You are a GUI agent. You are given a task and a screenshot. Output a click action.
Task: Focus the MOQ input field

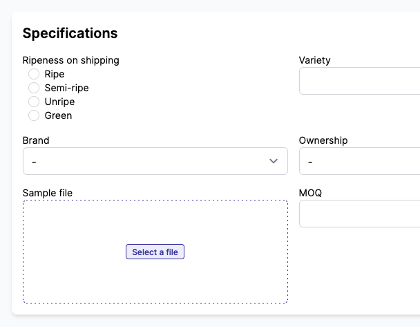359,214
